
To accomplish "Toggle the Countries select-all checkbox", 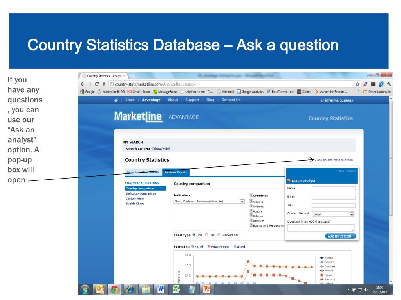I will coord(251,195).
